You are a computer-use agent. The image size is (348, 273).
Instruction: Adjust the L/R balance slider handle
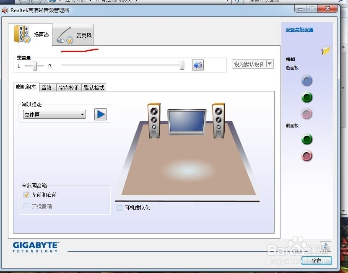(35, 66)
